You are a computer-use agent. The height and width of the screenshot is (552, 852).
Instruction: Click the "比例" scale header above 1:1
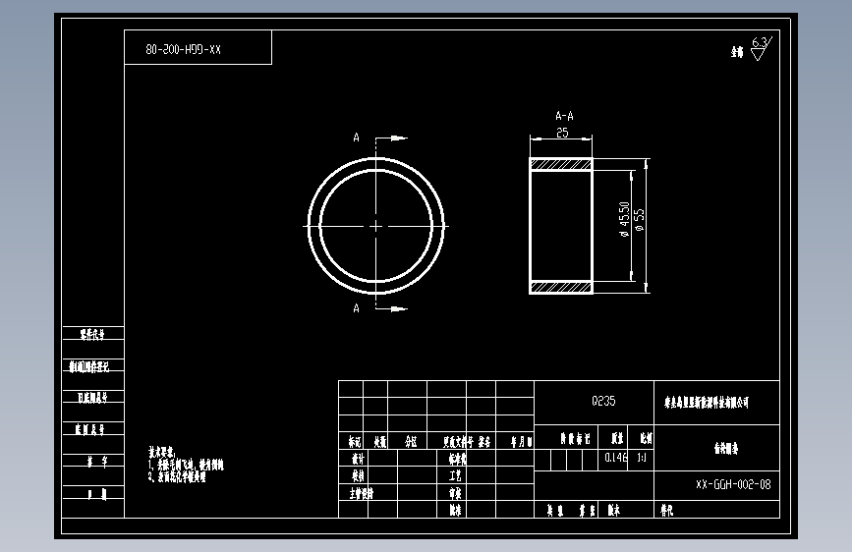pyautogui.click(x=646, y=438)
